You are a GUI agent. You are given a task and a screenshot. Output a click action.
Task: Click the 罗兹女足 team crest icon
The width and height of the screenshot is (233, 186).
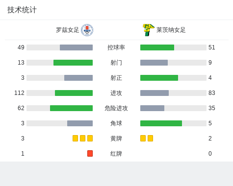(87, 30)
